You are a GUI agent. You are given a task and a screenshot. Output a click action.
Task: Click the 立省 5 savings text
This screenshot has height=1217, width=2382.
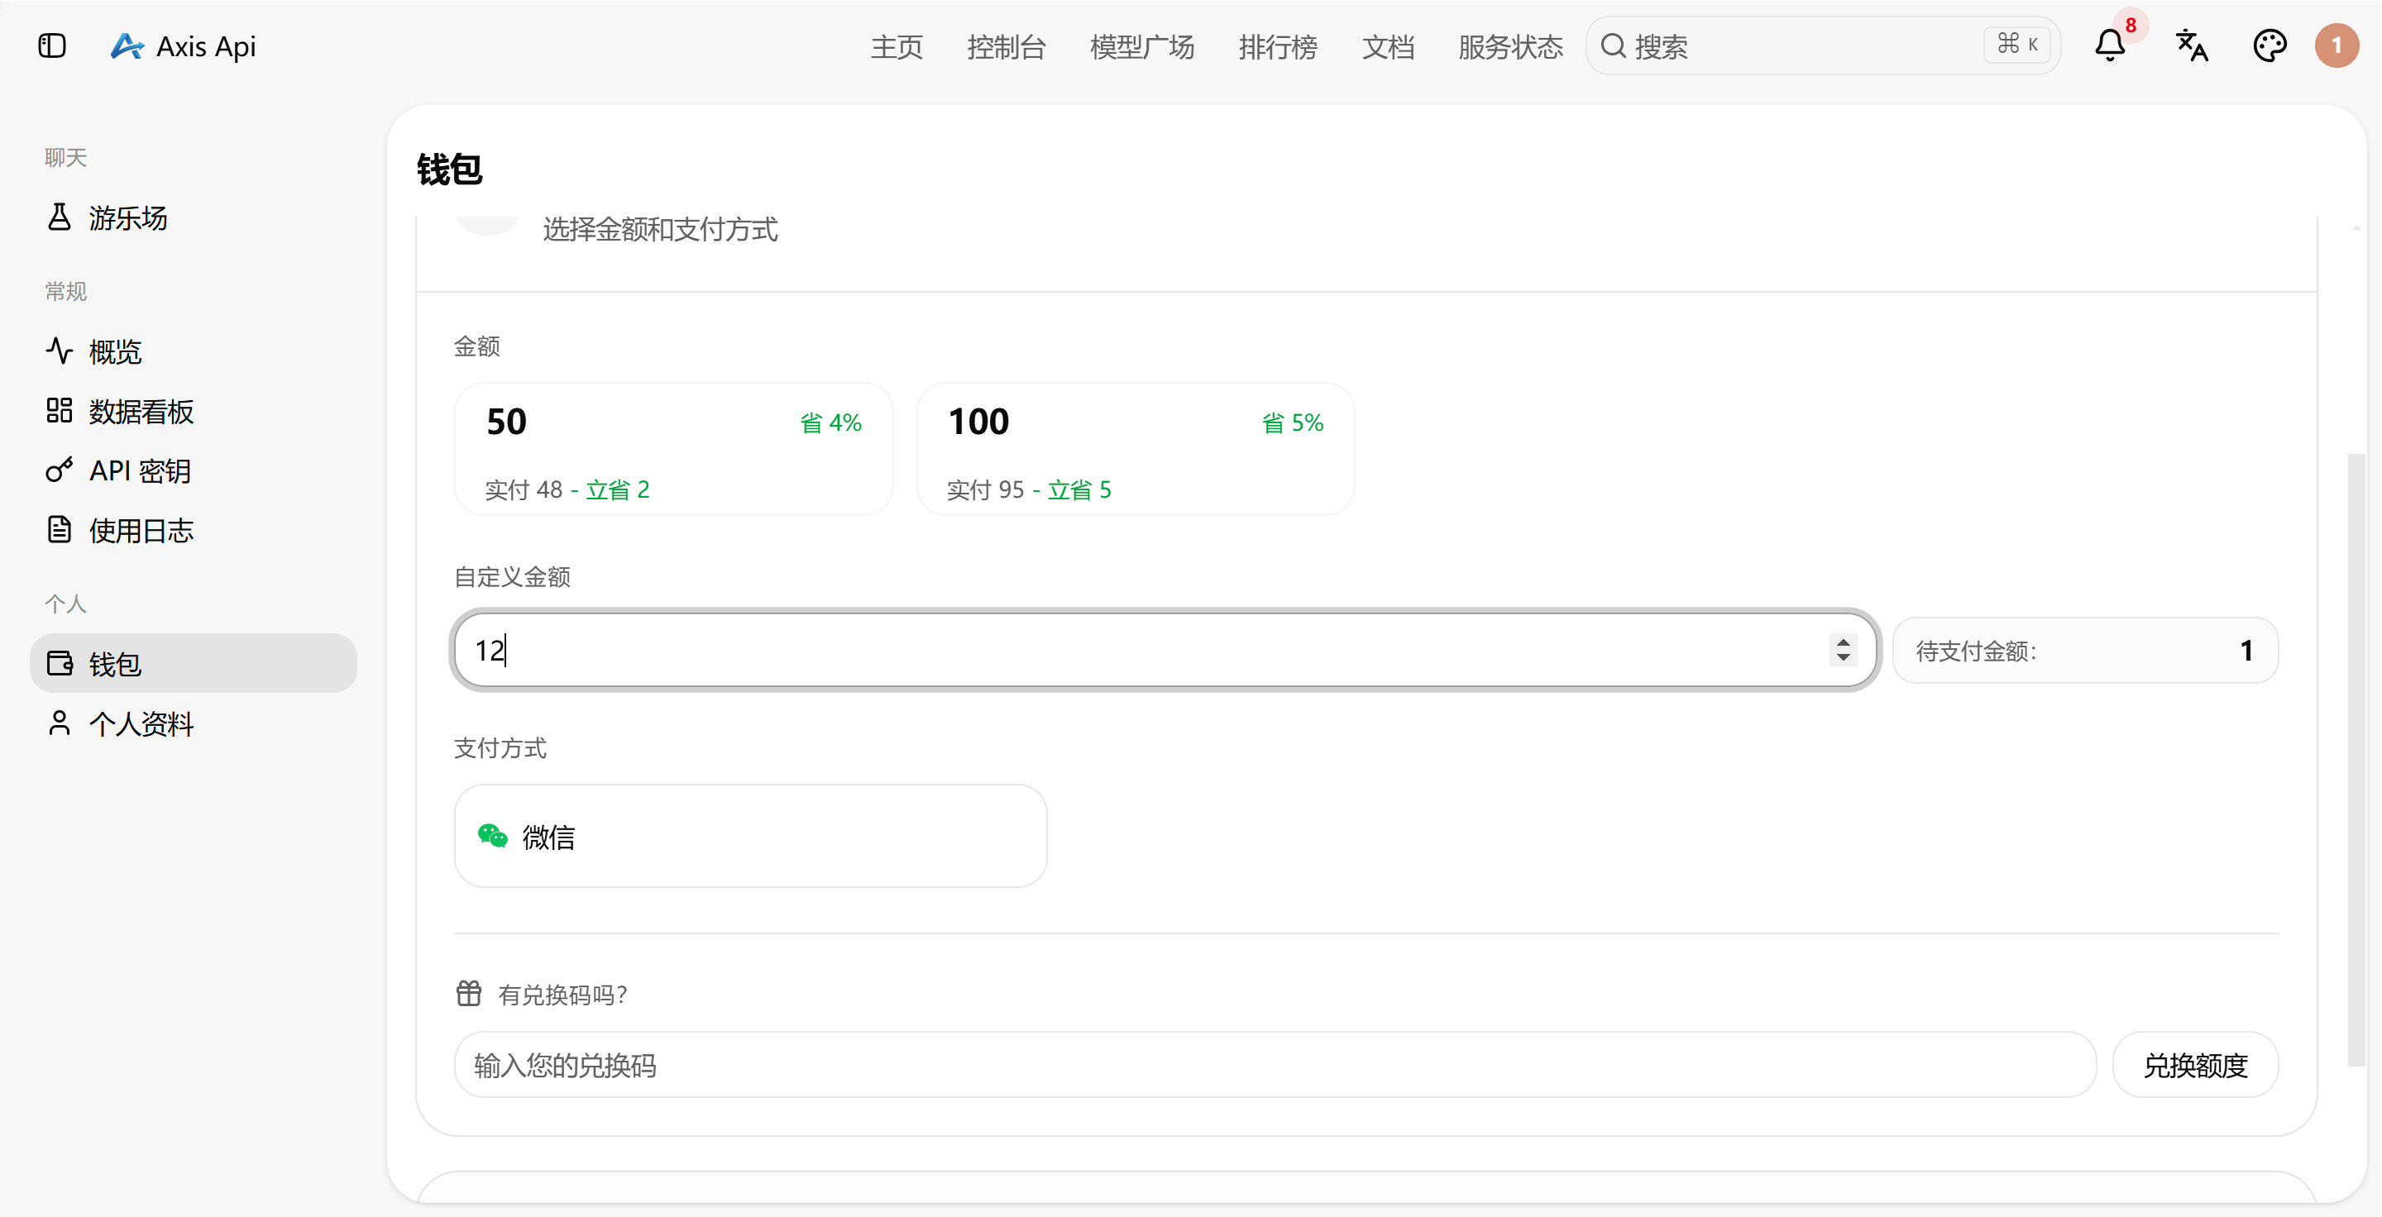point(1079,489)
